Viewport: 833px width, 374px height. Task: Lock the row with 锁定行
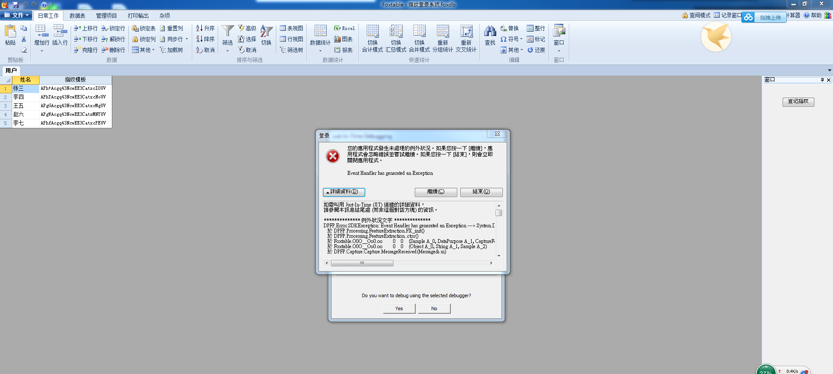113,28
